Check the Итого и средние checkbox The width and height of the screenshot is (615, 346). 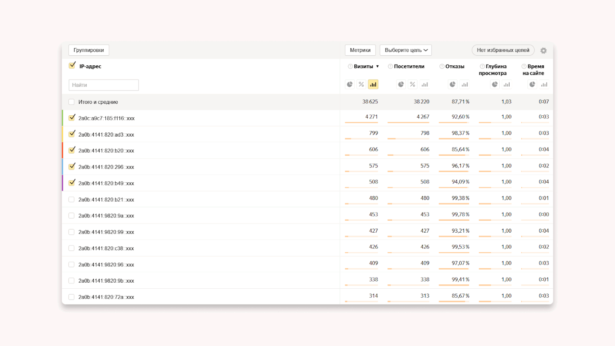pos(71,102)
